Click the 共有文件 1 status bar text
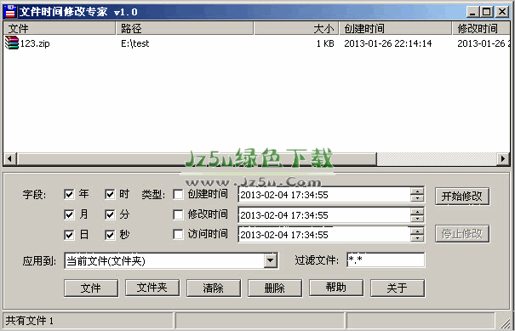Image resolution: width=515 pixels, height=331 pixels. click(30, 321)
